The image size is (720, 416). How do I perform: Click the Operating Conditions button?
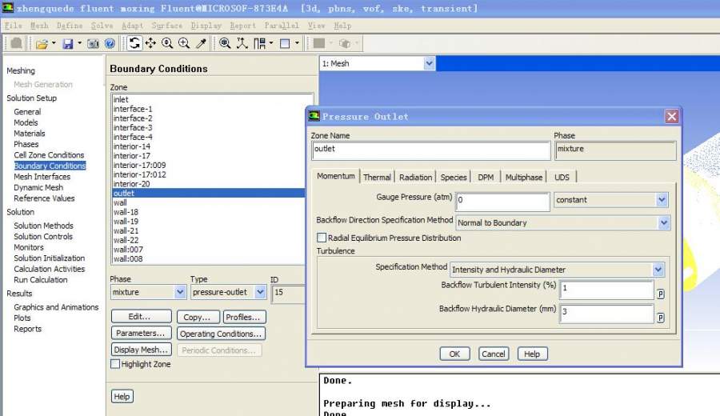[220, 334]
